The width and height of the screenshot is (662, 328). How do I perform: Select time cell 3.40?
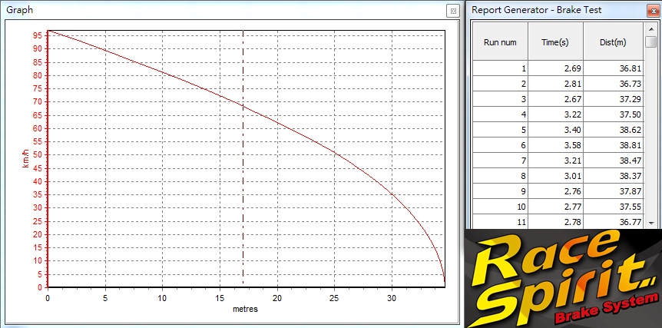[x=555, y=130]
